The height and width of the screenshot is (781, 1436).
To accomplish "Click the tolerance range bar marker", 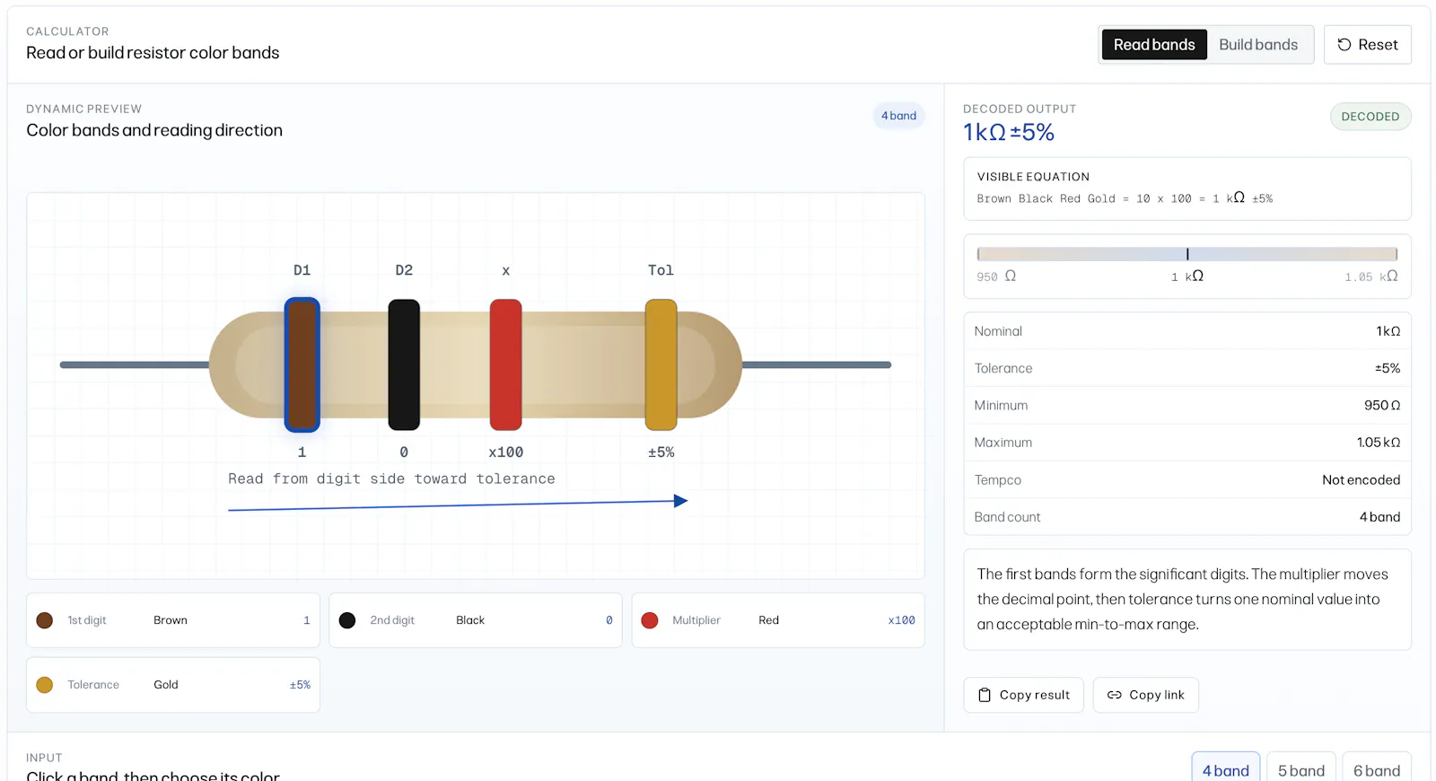I will (1187, 254).
